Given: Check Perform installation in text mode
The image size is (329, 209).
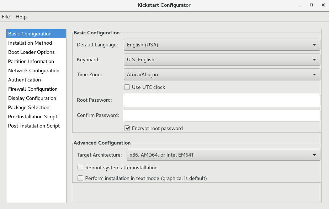Looking at the screenshot, I should click(80, 178).
